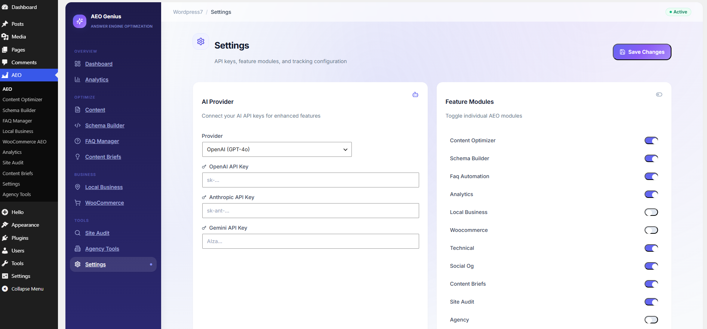
Task: Disable the Content Optimizer module toggle
Action: (x=651, y=140)
